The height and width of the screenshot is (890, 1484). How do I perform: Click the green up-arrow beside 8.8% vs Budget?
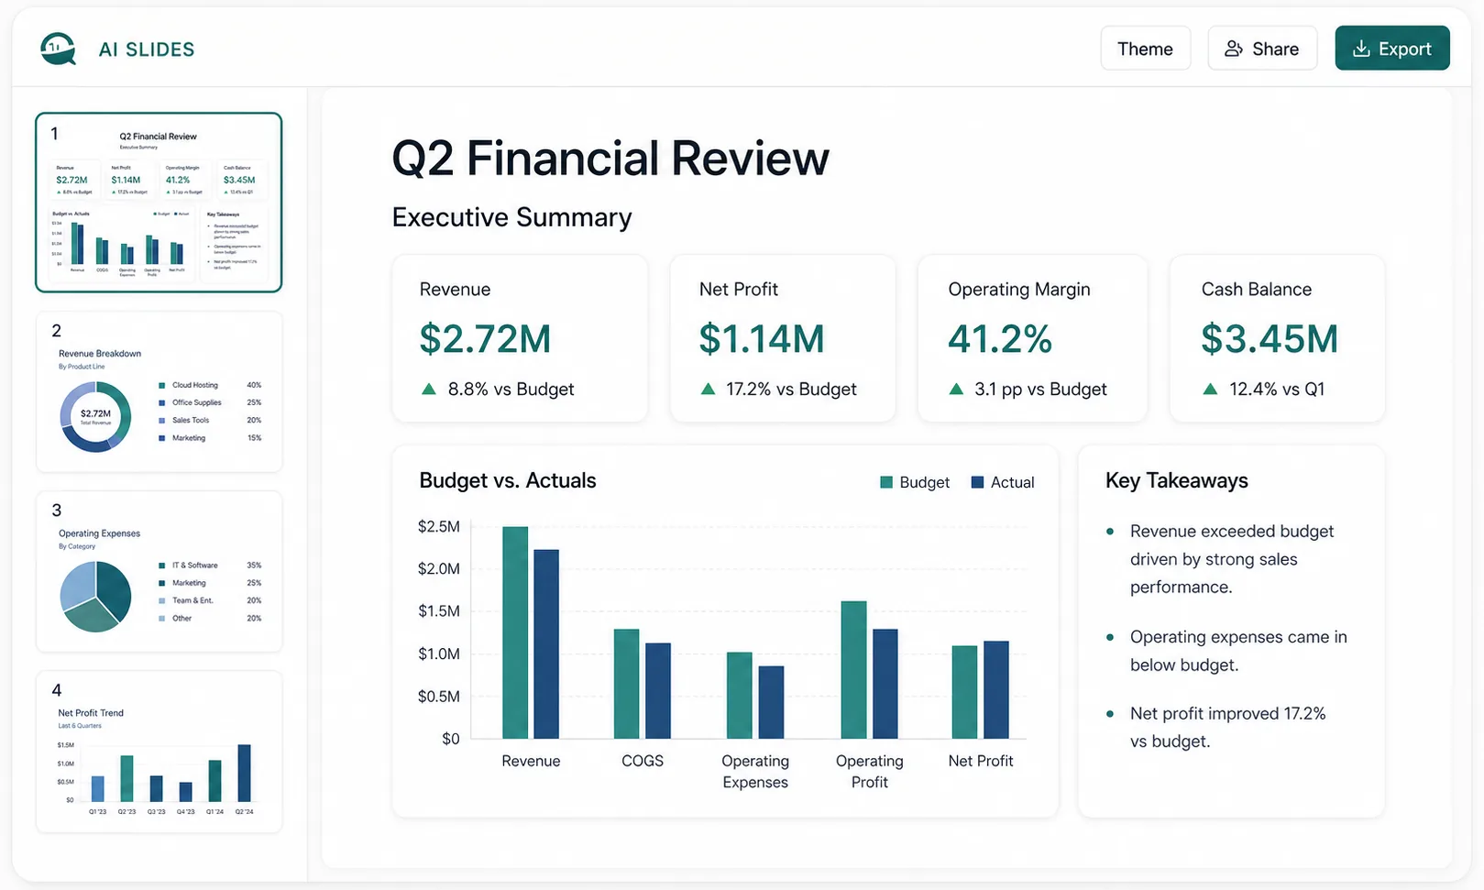pyautogui.click(x=428, y=389)
